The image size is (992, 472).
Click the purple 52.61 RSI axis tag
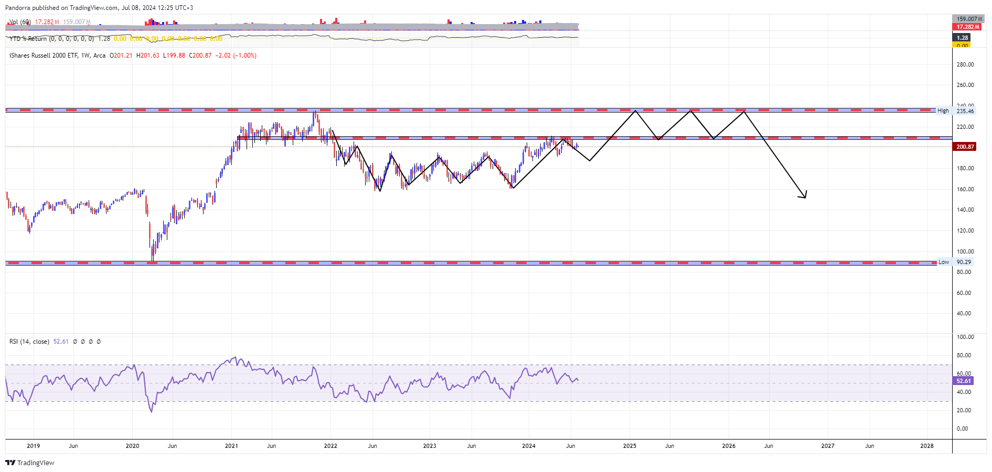pos(963,381)
